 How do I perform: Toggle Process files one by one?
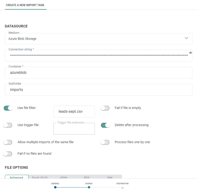coord(105,142)
